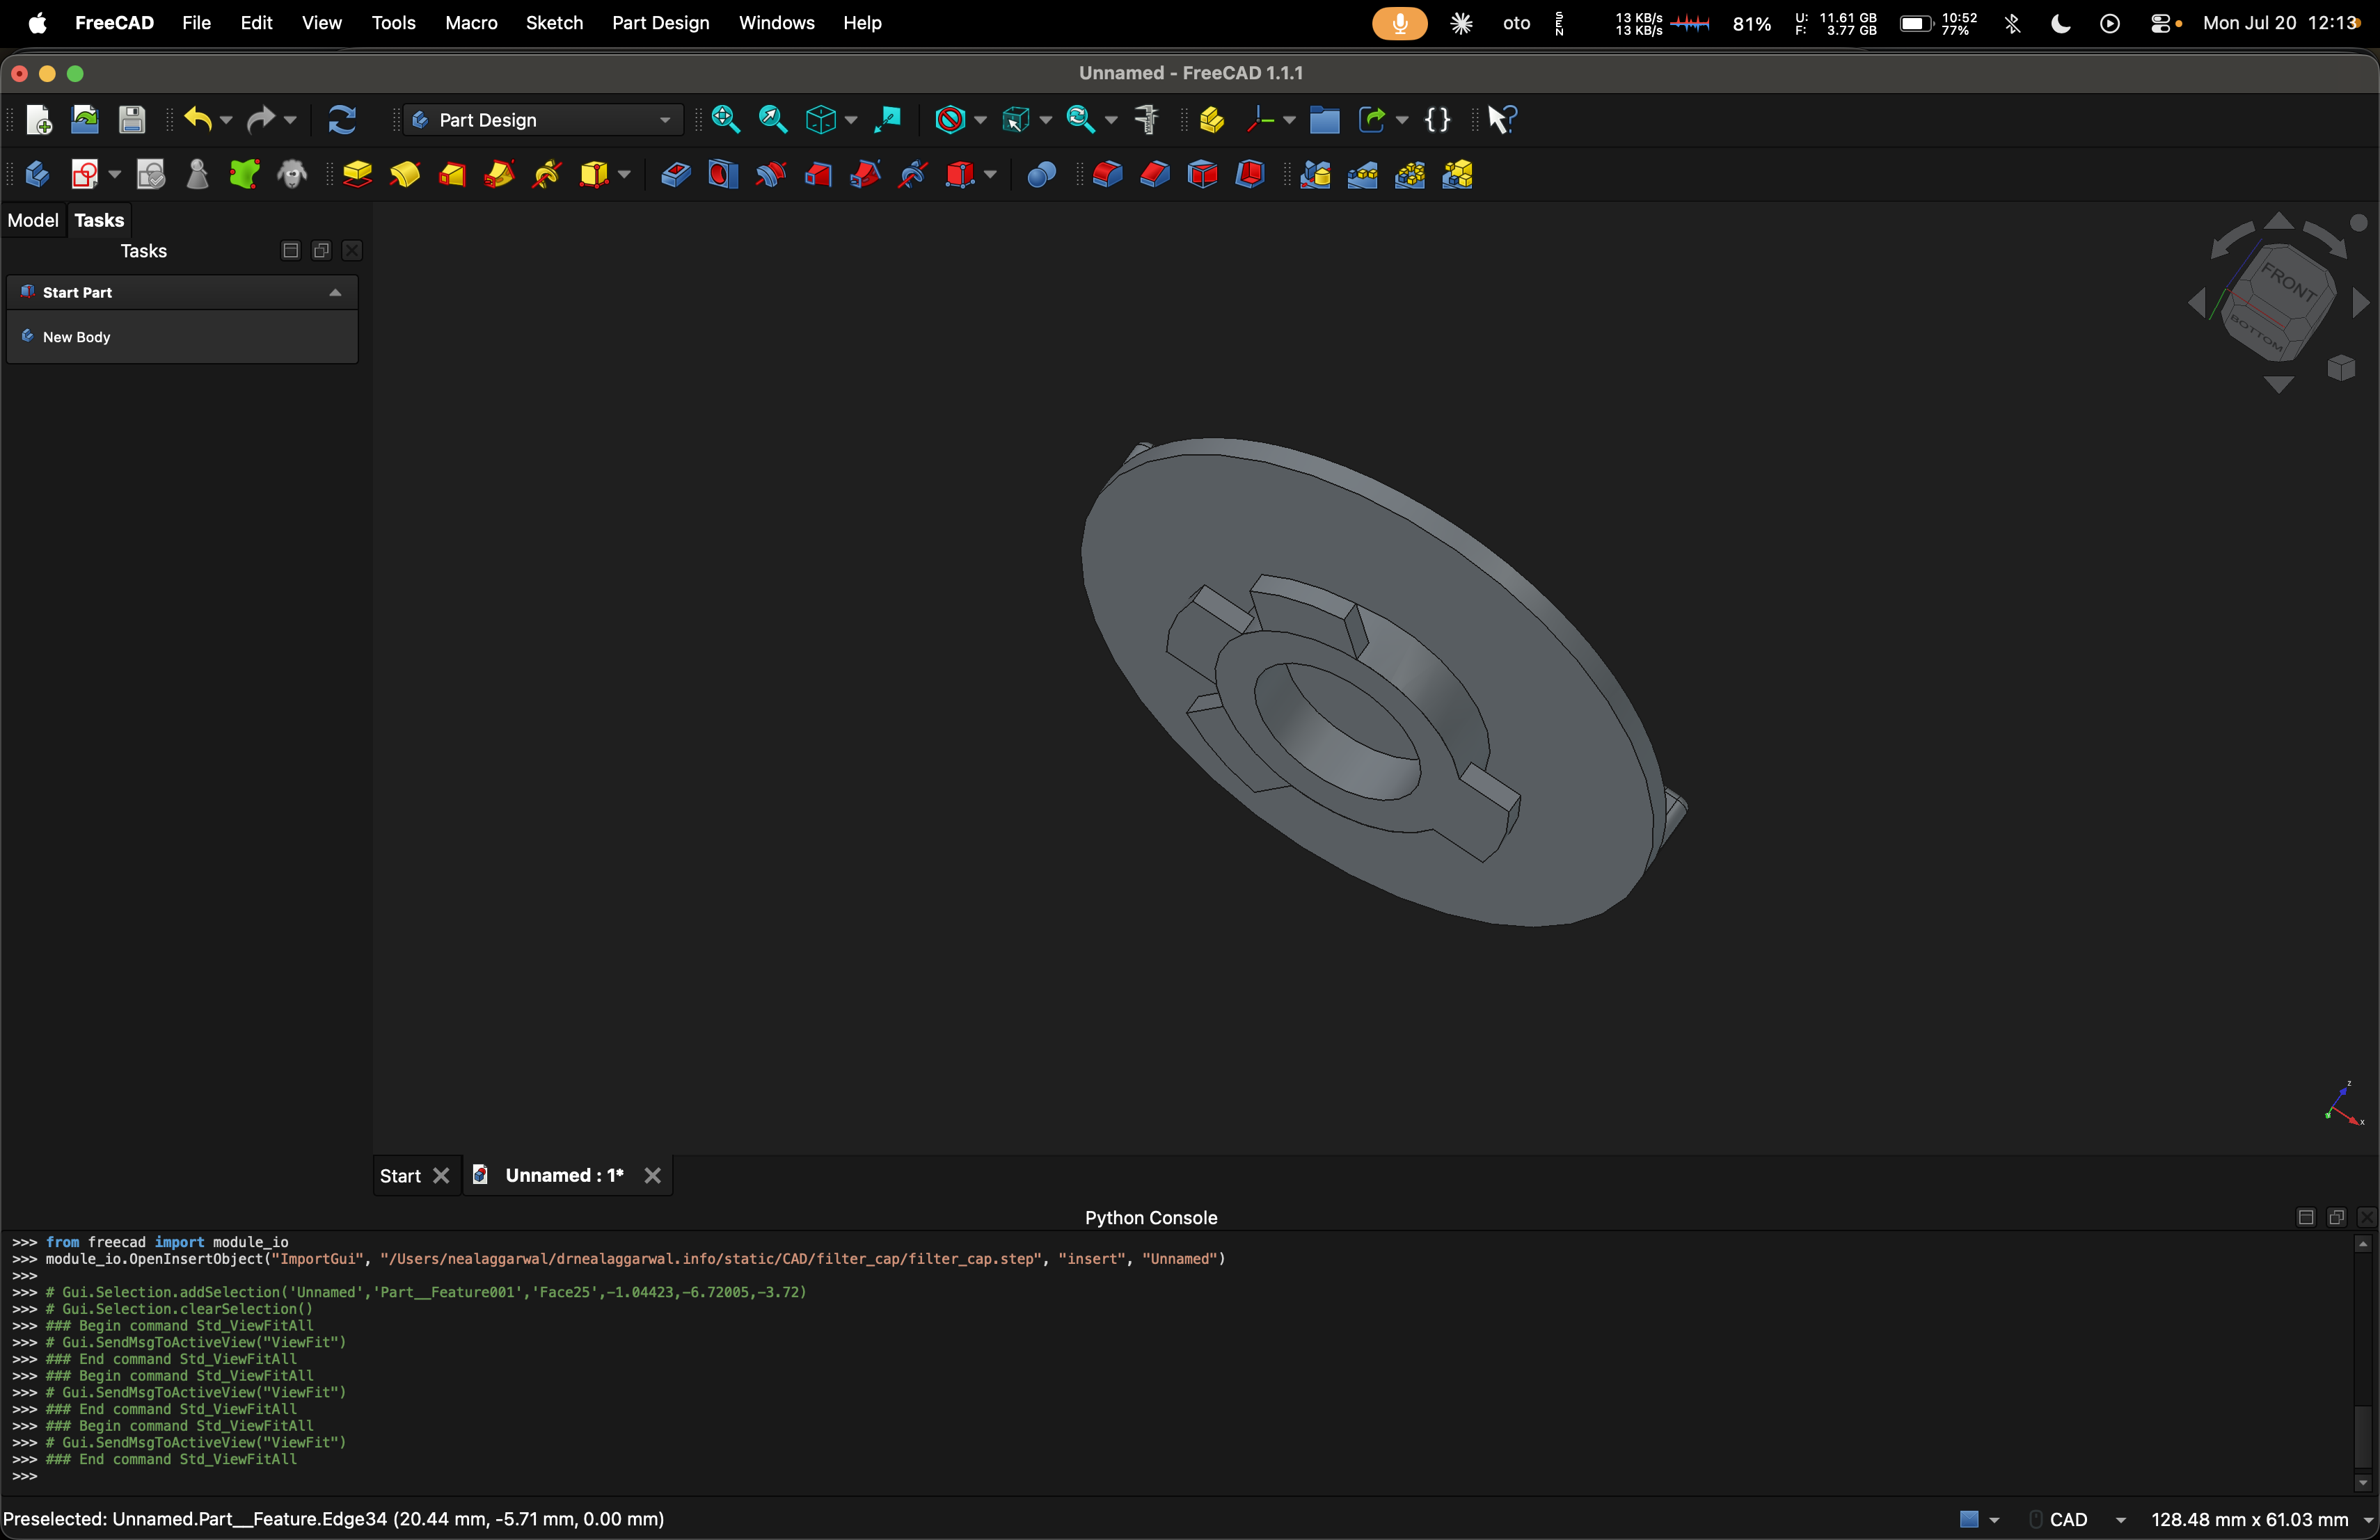Open navigation cube mini-cube menu
Viewport: 2380px width, 1540px height.
[2341, 368]
